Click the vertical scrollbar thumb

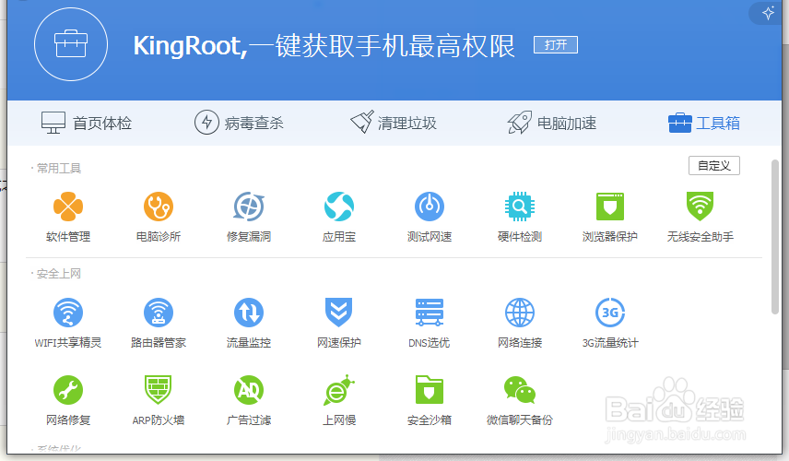pos(775,237)
